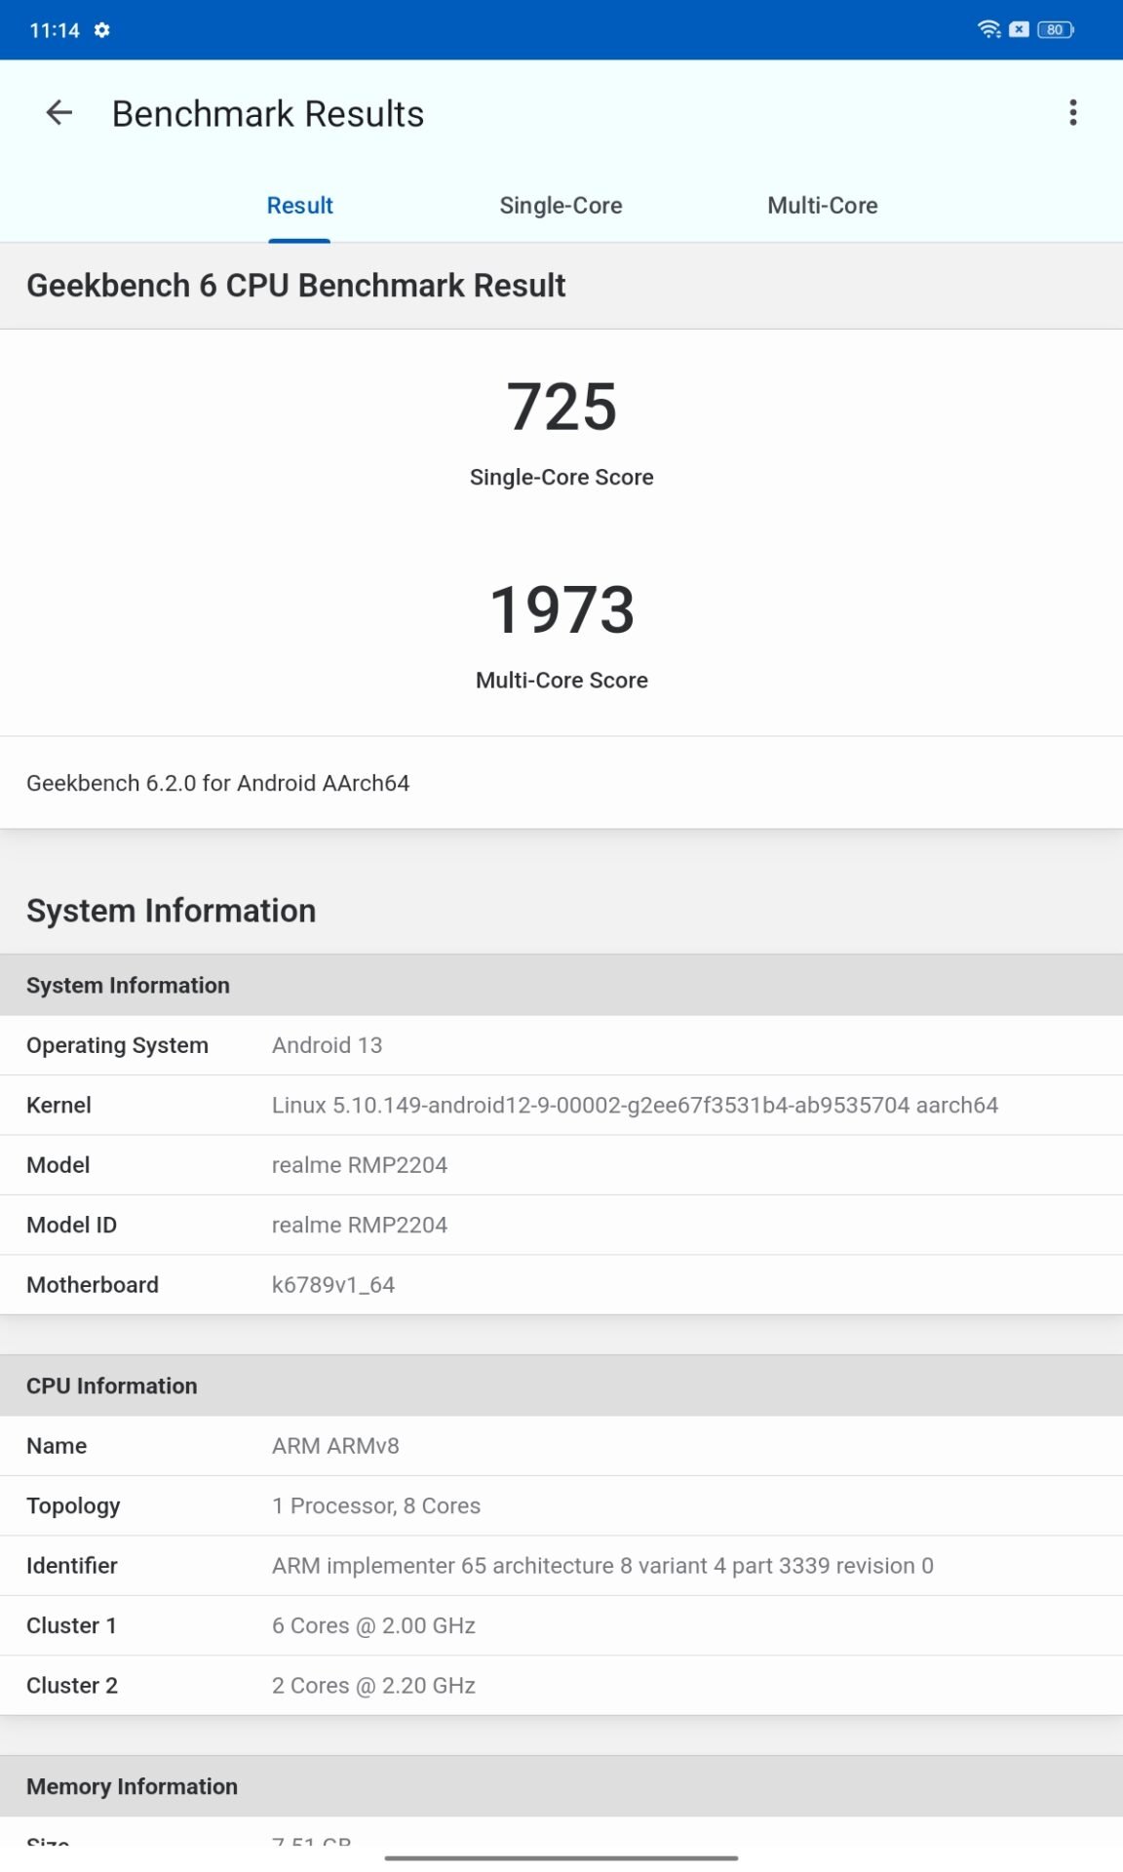Screen dimensions: 1123x1872
Task: Select the Result tab
Action: click(x=299, y=206)
